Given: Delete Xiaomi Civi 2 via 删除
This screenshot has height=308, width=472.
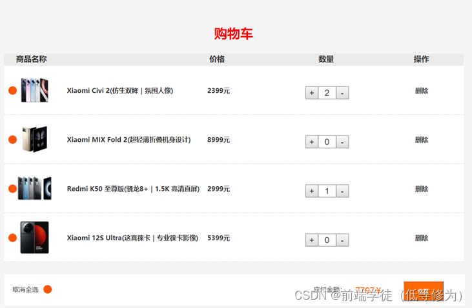Looking at the screenshot, I should click(x=422, y=91).
